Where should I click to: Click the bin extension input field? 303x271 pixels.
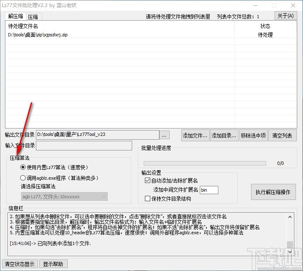(x=209, y=190)
